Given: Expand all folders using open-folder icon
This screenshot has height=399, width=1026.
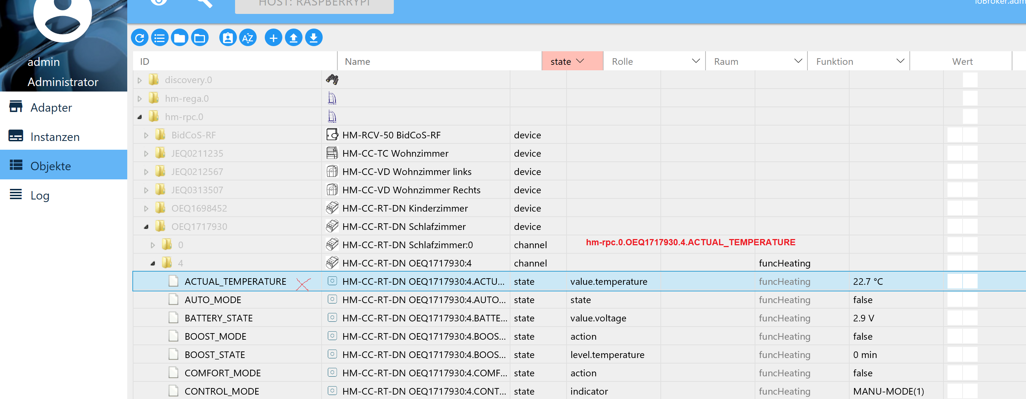Looking at the screenshot, I should tap(199, 38).
